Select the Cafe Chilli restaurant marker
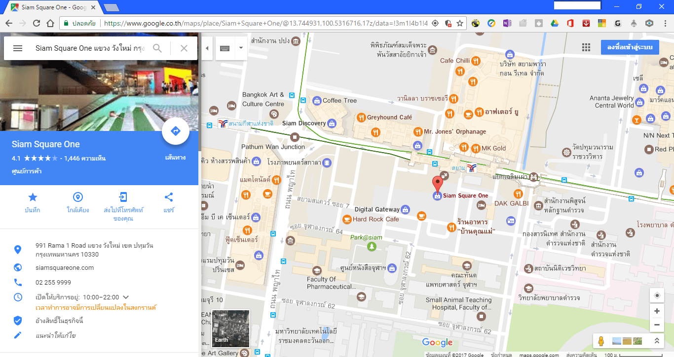674x357 pixels. (476, 61)
